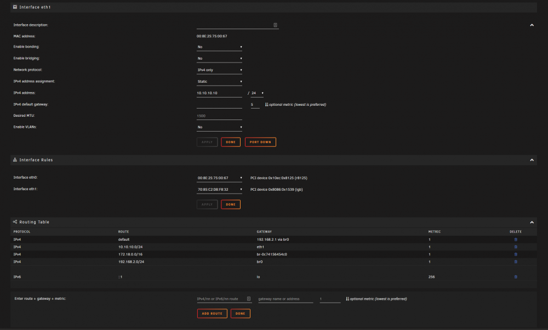The width and height of the screenshot is (548, 330).
Task: Open the IPv4 address assignment dropdown
Action: click(220, 82)
